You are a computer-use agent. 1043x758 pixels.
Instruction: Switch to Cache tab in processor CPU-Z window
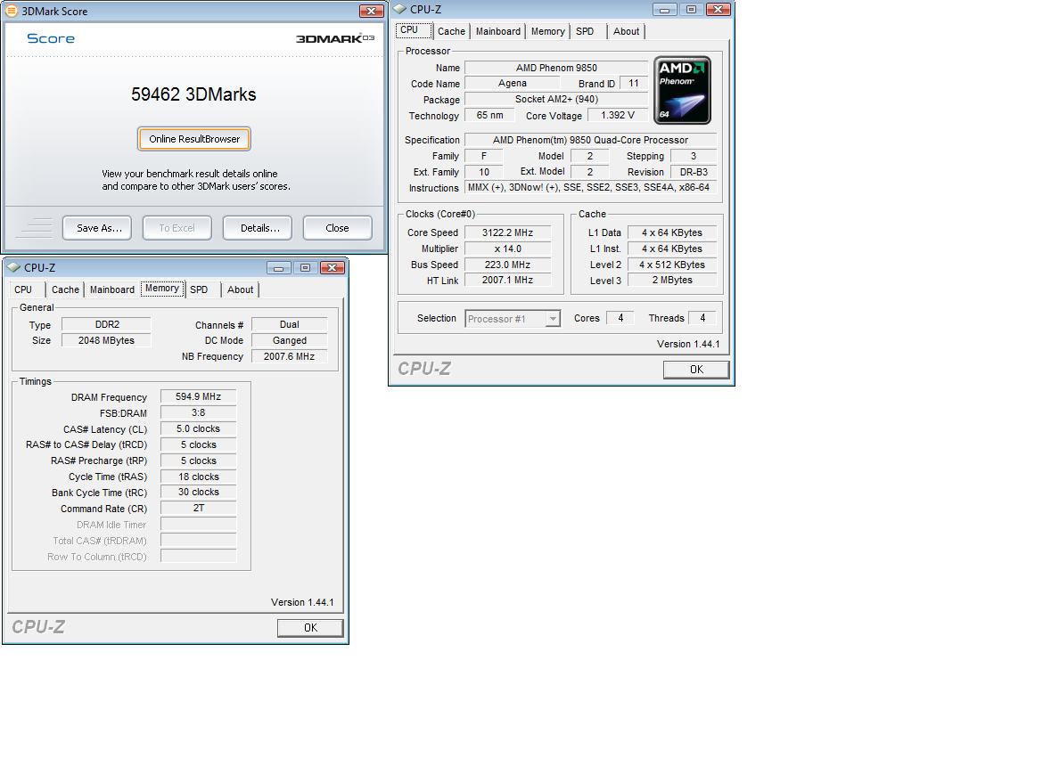coord(451,31)
